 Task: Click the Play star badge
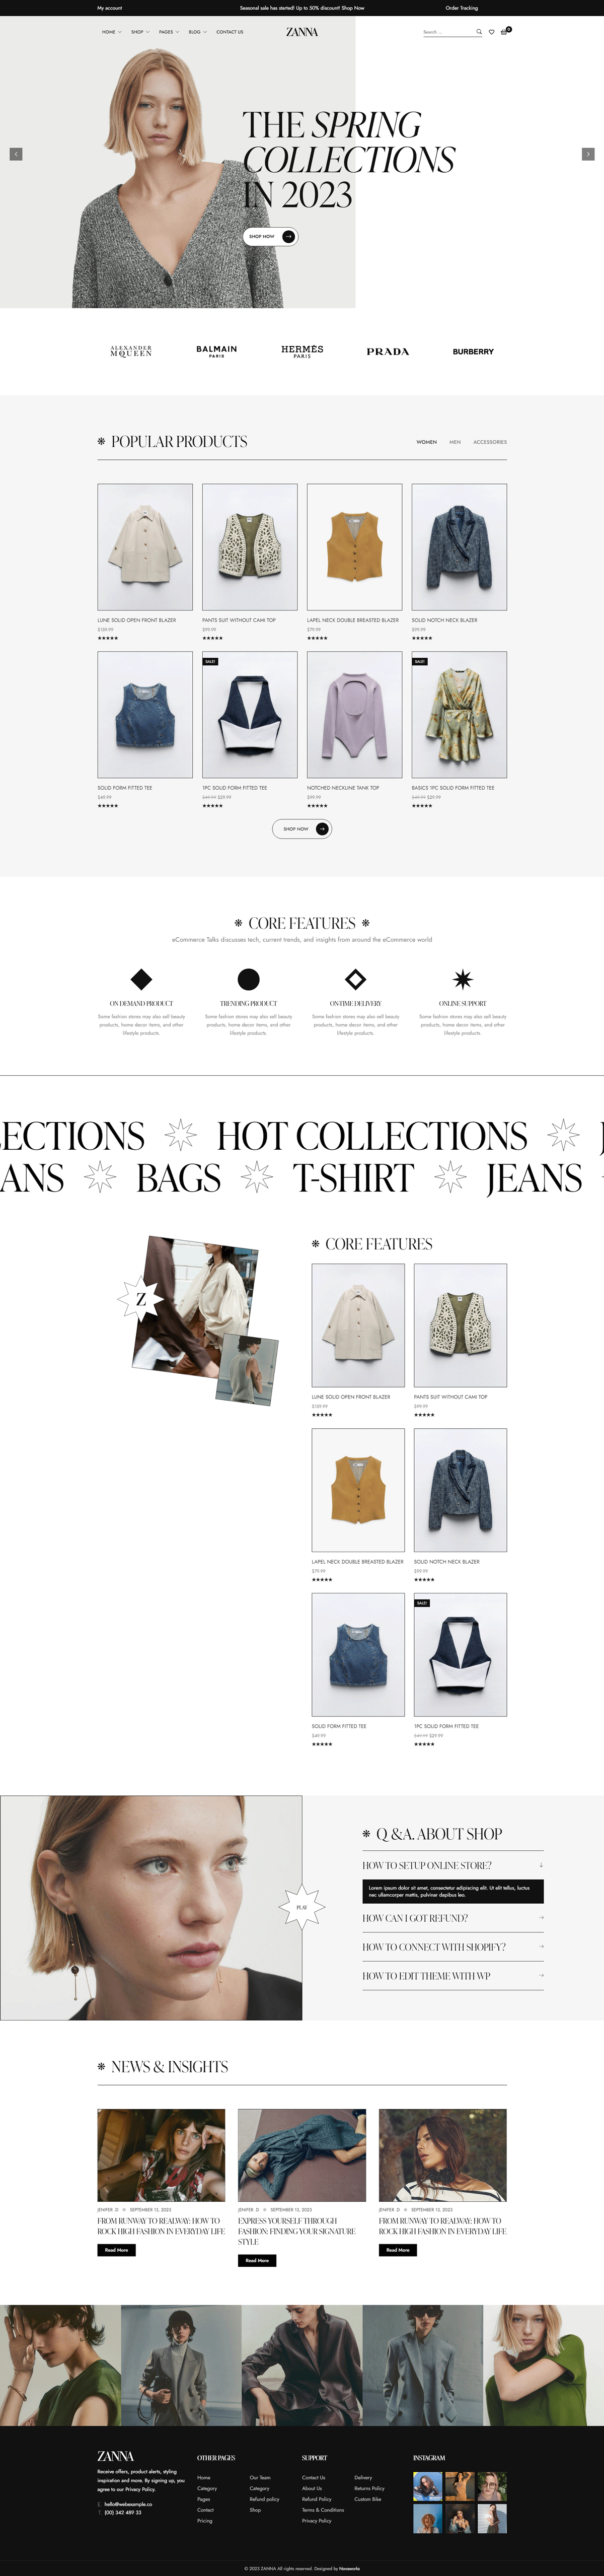tap(302, 1907)
